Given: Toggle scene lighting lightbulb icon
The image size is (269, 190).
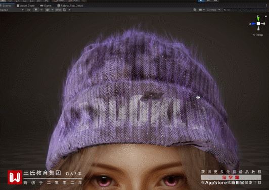Looking at the screenshot, I should [x=36, y=10].
